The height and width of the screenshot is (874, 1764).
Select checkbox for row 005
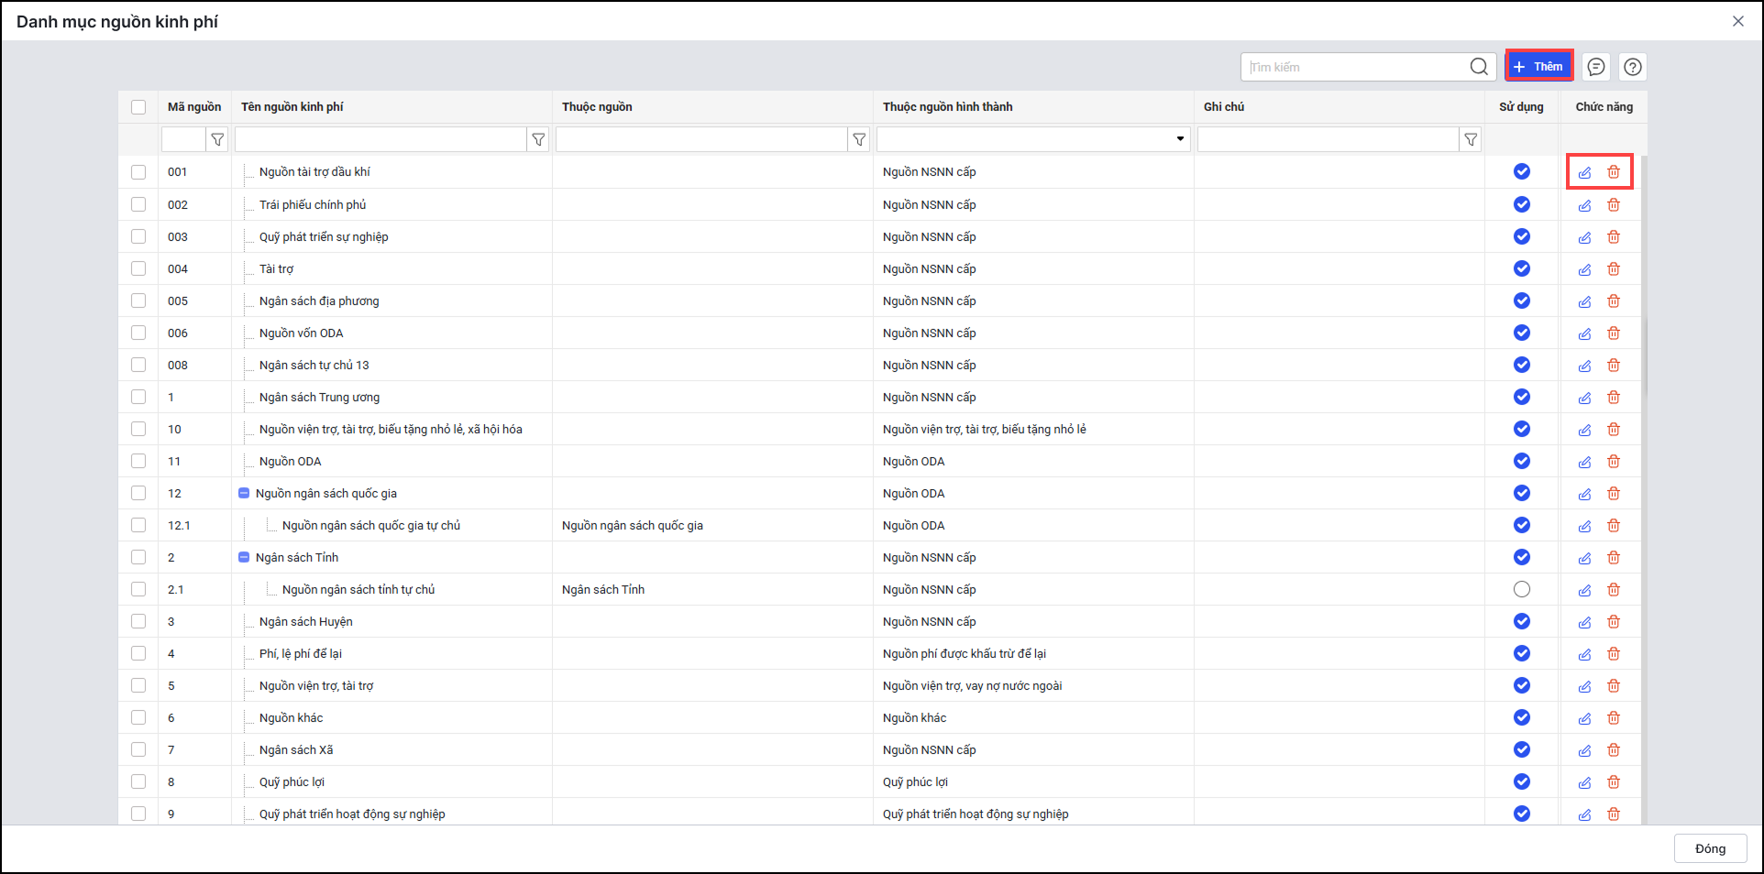coord(138,300)
